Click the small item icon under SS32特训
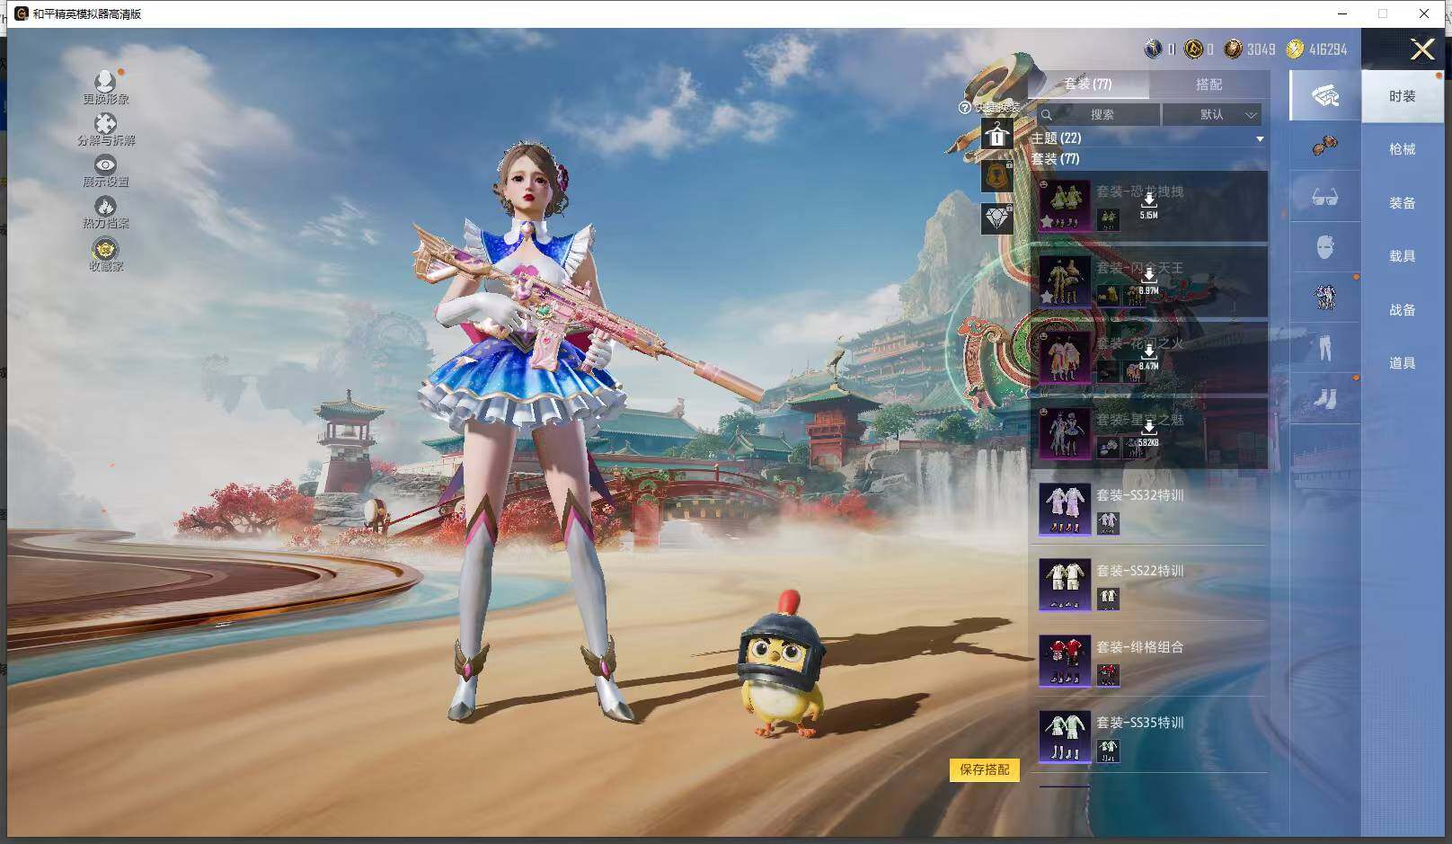This screenshot has width=1452, height=844. pyautogui.click(x=1108, y=522)
